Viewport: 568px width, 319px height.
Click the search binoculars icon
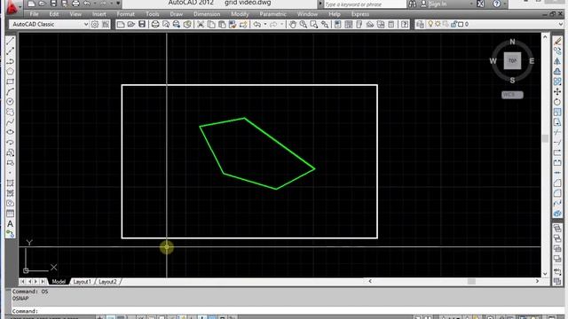pos(412,4)
